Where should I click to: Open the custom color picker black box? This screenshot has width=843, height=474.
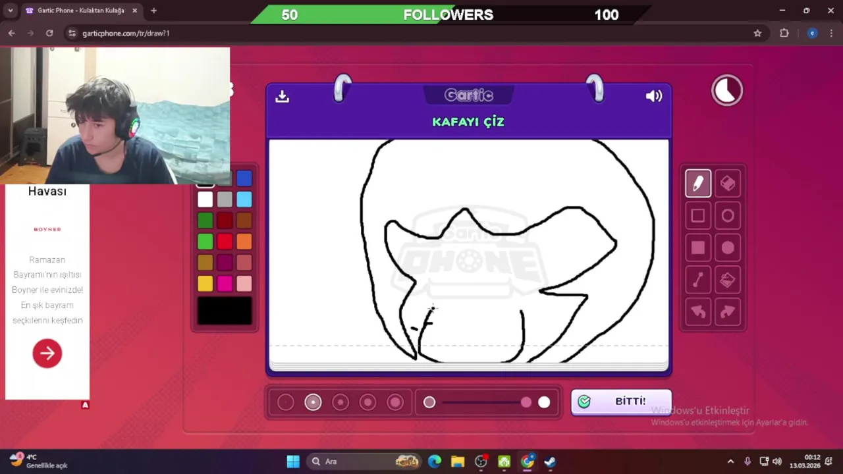click(x=225, y=311)
